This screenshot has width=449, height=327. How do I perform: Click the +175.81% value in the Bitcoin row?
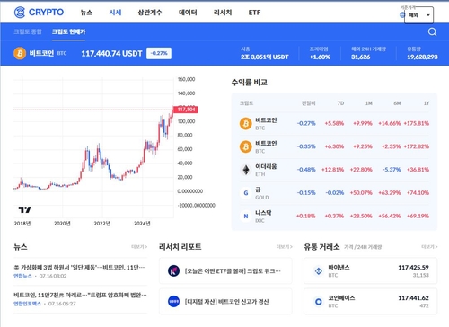417,123
